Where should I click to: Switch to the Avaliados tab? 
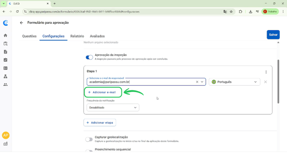click(97, 36)
